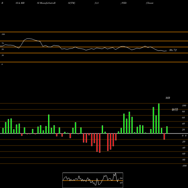Click the 'SI MunafaSutraR' header text
The height and width of the screenshot is (188, 188).
46,3
